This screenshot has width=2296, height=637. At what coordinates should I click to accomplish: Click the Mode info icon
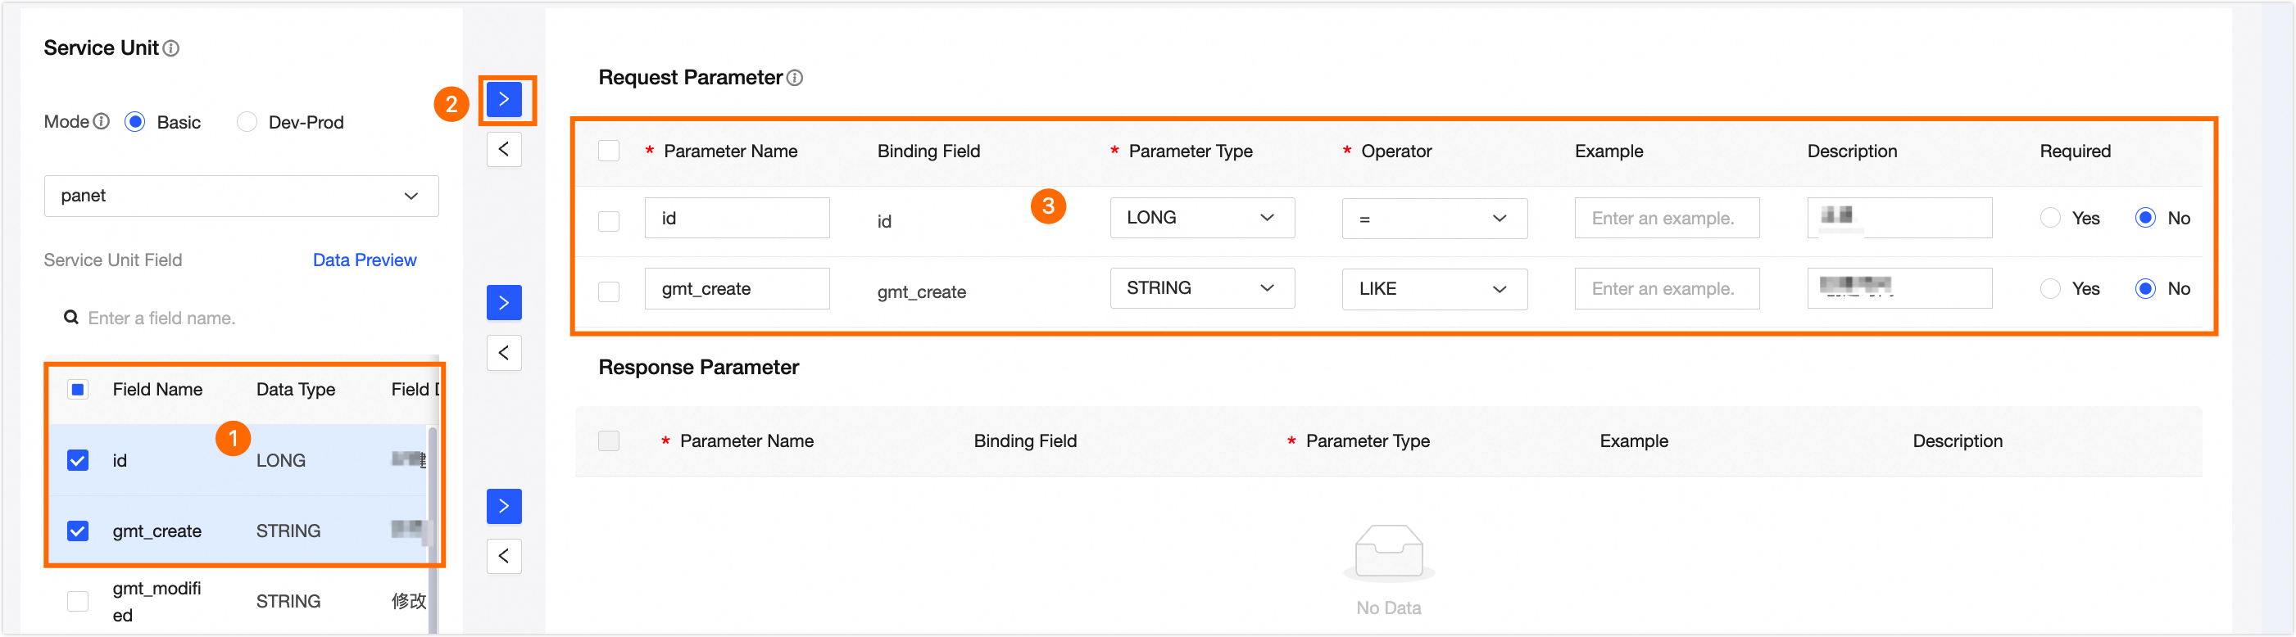(x=103, y=121)
